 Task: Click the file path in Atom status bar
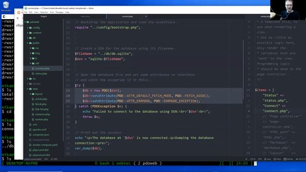click(x=33, y=159)
